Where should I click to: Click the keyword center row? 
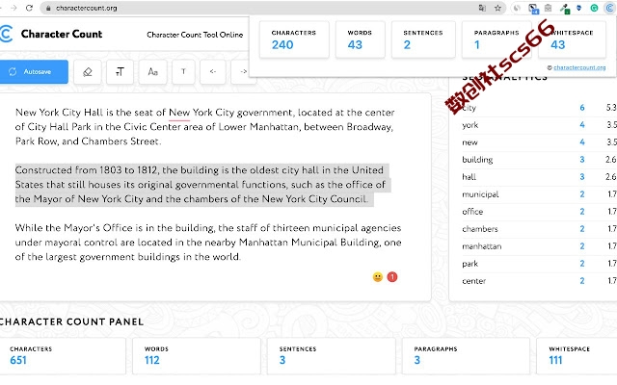[x=539, y=280]
